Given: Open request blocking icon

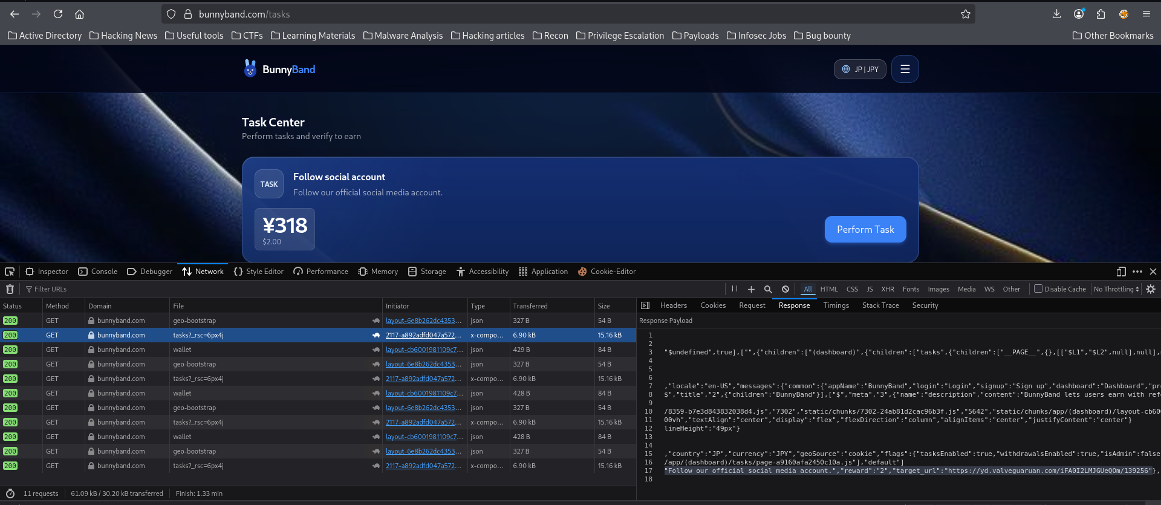Looking at the screenshot, I should (x=785, y=289).
